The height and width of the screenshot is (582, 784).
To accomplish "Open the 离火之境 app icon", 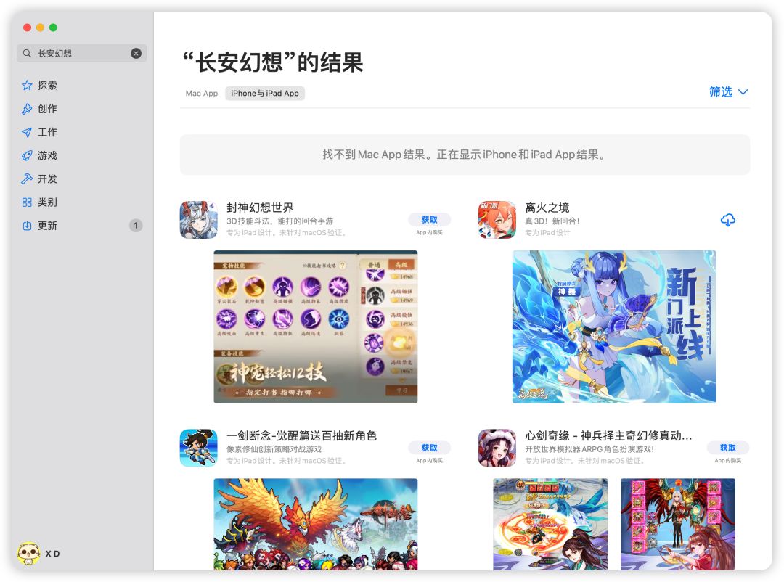I will click(x=497, y=220).
